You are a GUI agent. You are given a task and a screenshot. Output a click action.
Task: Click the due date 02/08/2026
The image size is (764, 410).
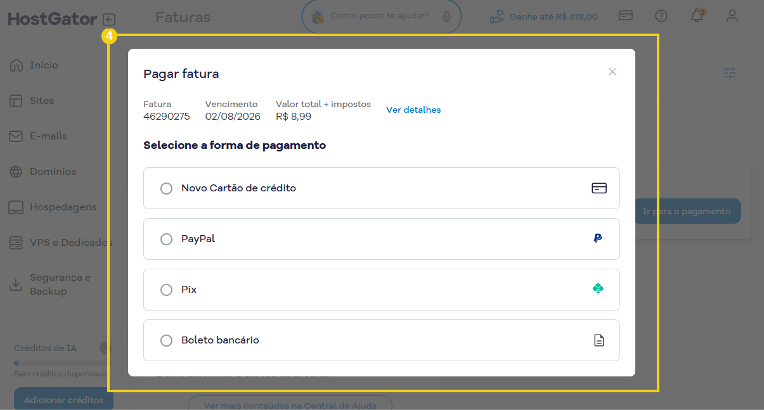coord(233,117)
